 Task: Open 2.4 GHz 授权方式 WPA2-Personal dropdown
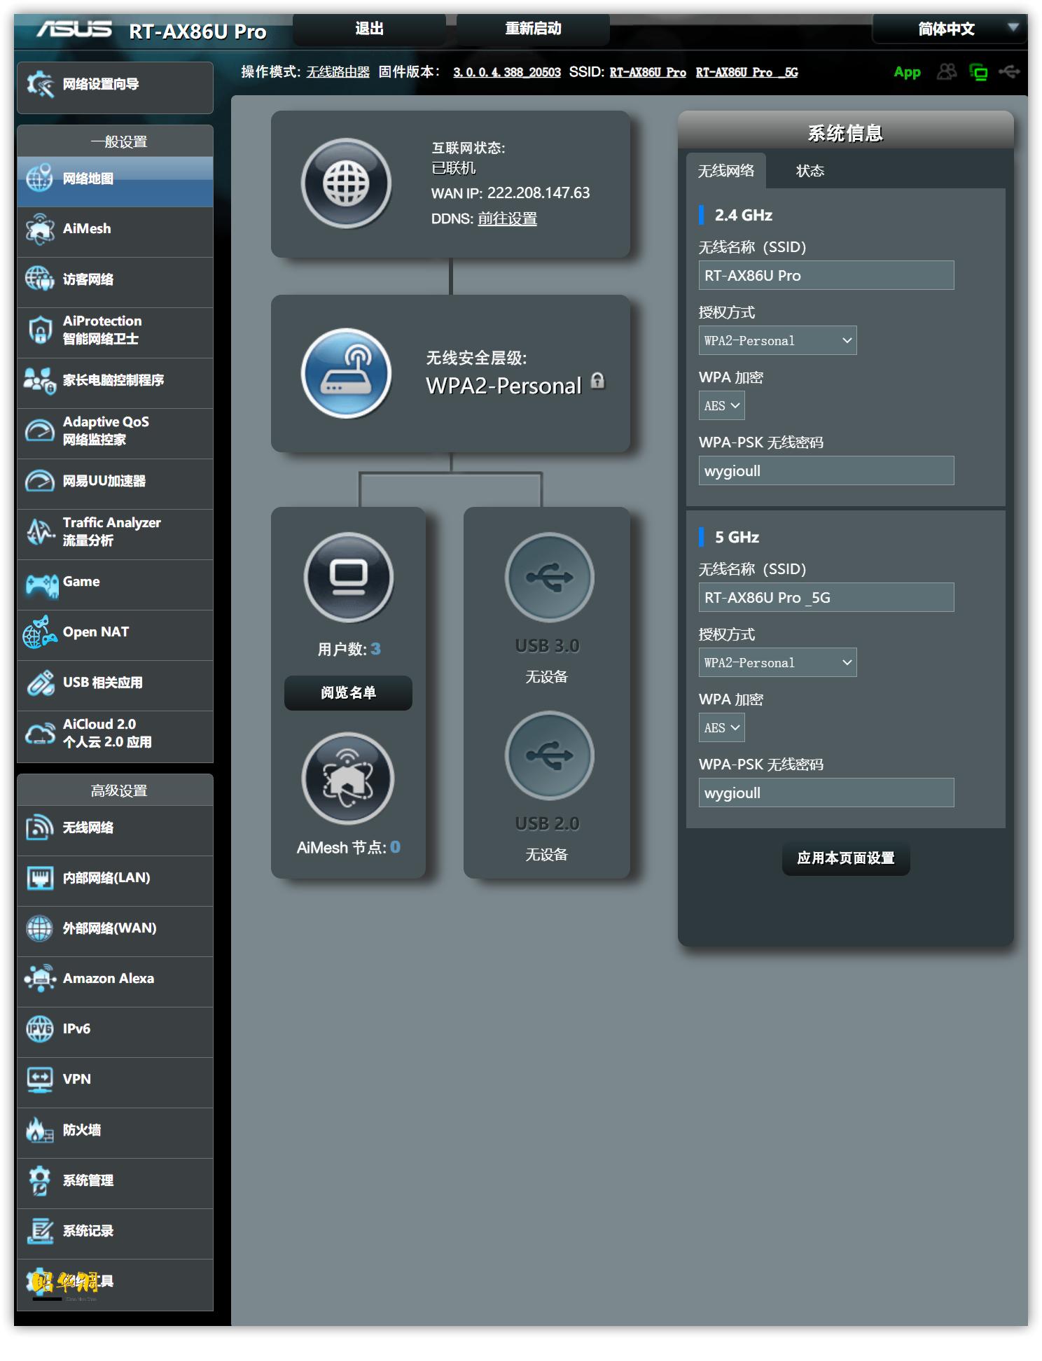[x=777, y=340]
